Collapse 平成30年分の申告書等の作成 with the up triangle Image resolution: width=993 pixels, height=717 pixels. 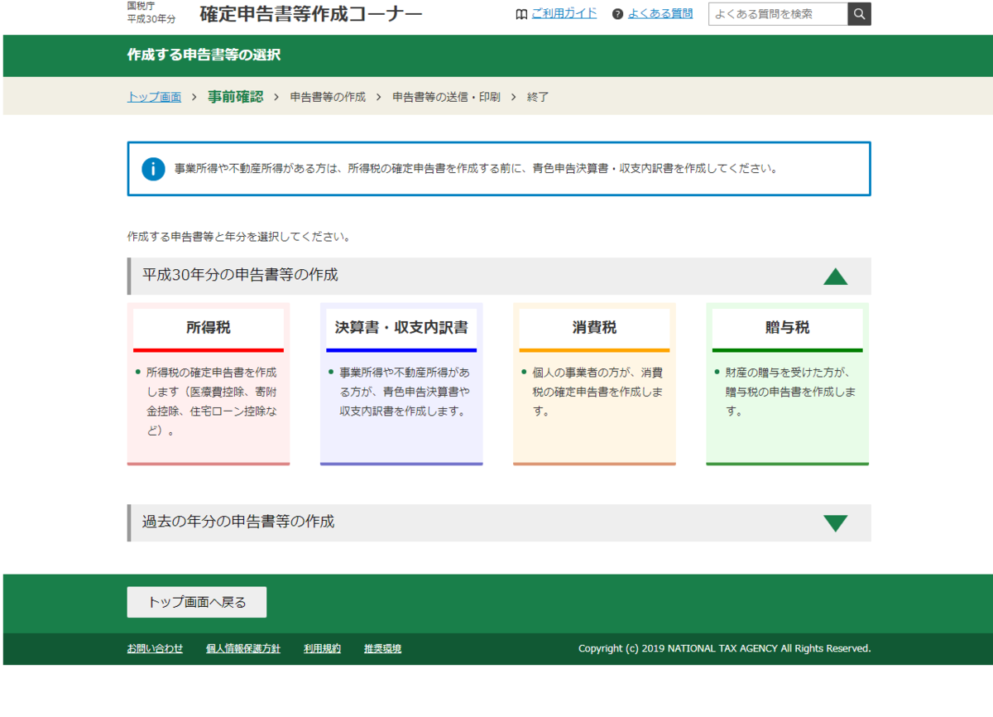tap(836, 277)
